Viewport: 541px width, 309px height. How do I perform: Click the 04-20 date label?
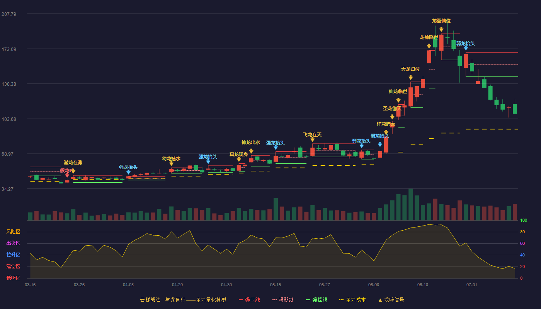(x=177, y=285)
